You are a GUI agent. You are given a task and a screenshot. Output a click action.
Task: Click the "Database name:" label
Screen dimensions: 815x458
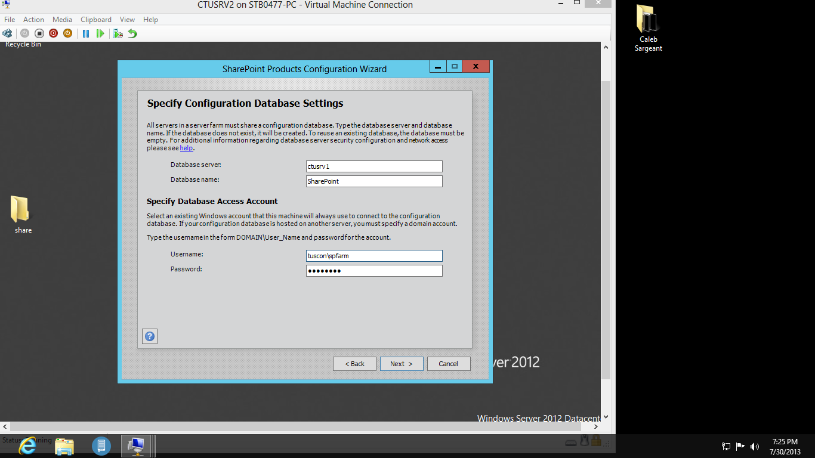click(195, 180)
